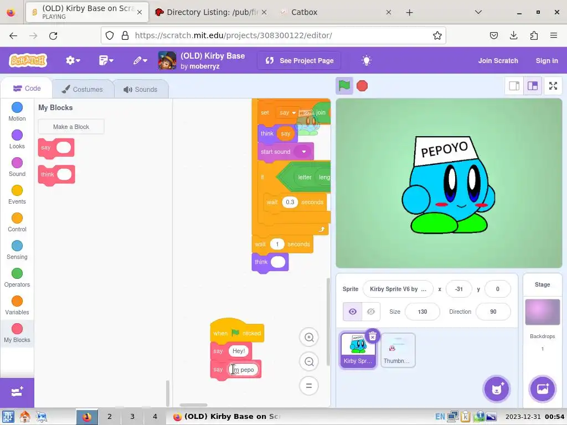
Task: Select the Motion block category
Action: (x=17, y=112)
